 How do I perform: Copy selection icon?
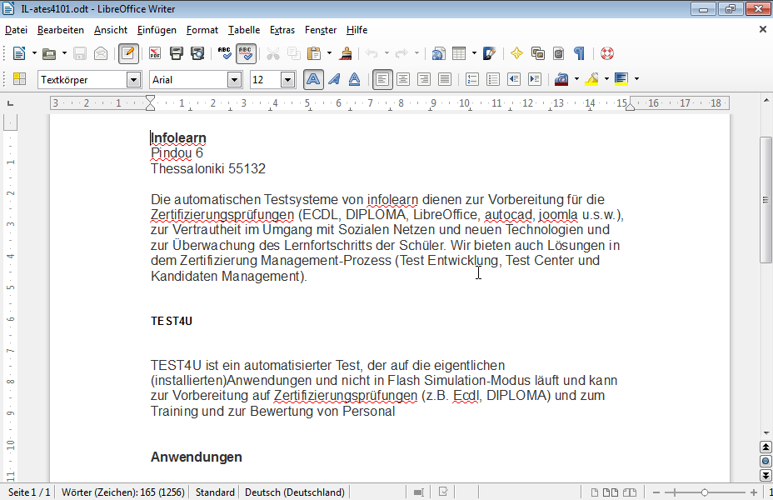point(294,53)
